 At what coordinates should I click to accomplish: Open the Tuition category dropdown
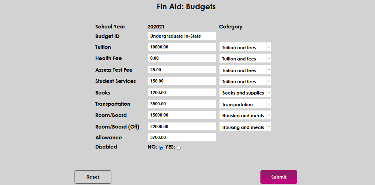click(x=245, y=48)
